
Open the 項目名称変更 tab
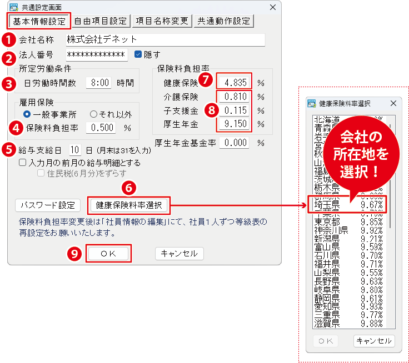click(x=162, y=21)
